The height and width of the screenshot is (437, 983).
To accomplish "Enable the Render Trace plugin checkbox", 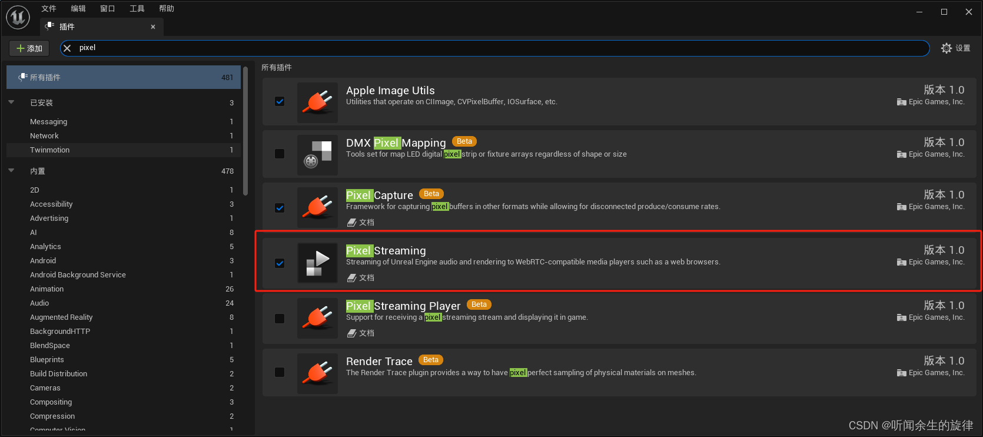I will coord(280,372).
